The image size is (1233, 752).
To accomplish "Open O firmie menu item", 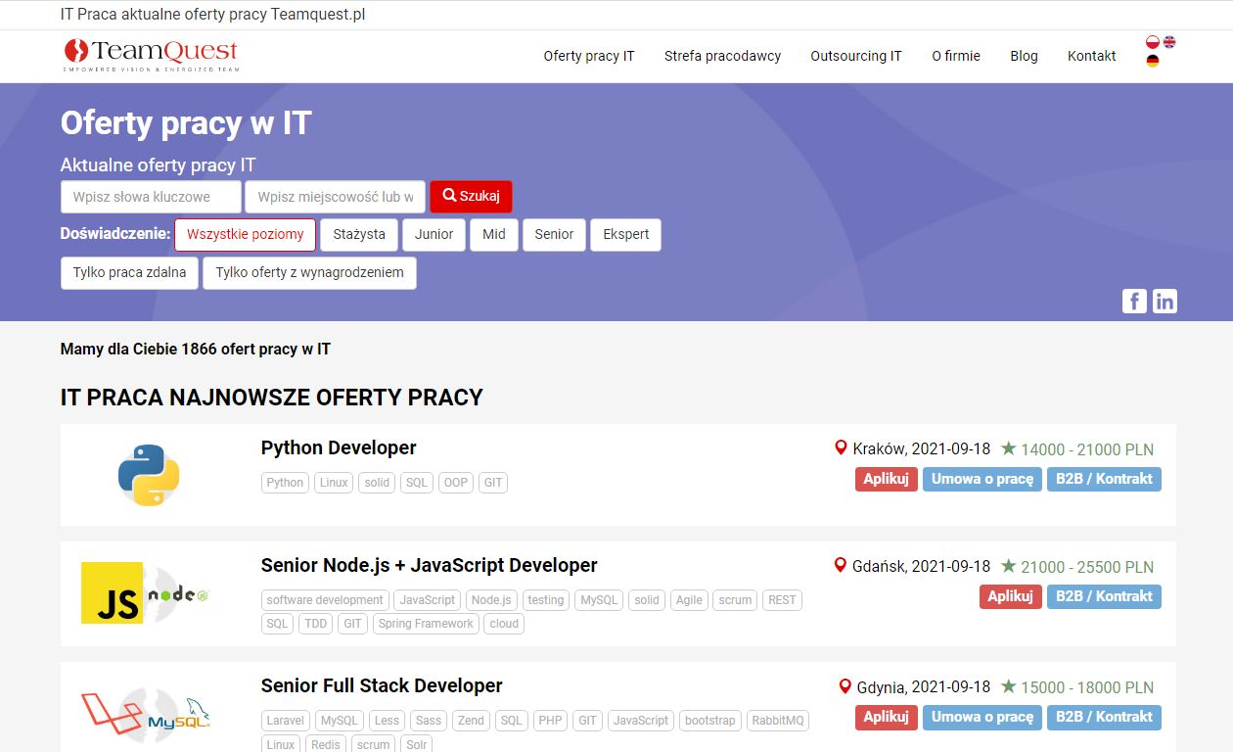I will pos(956,56).
